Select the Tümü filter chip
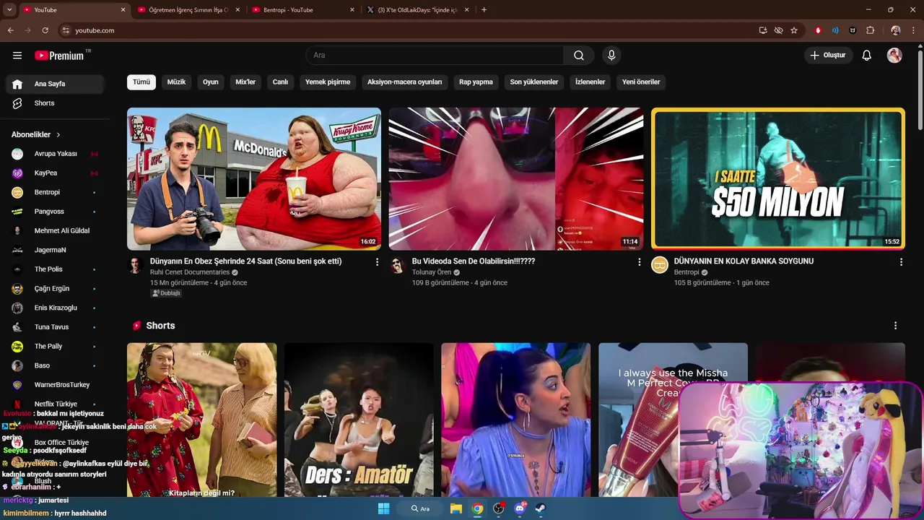 coord(141,82)
